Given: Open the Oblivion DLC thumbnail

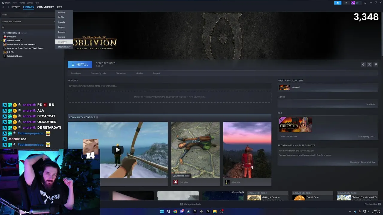Looking at the screenshot, I should click(296, 125).
